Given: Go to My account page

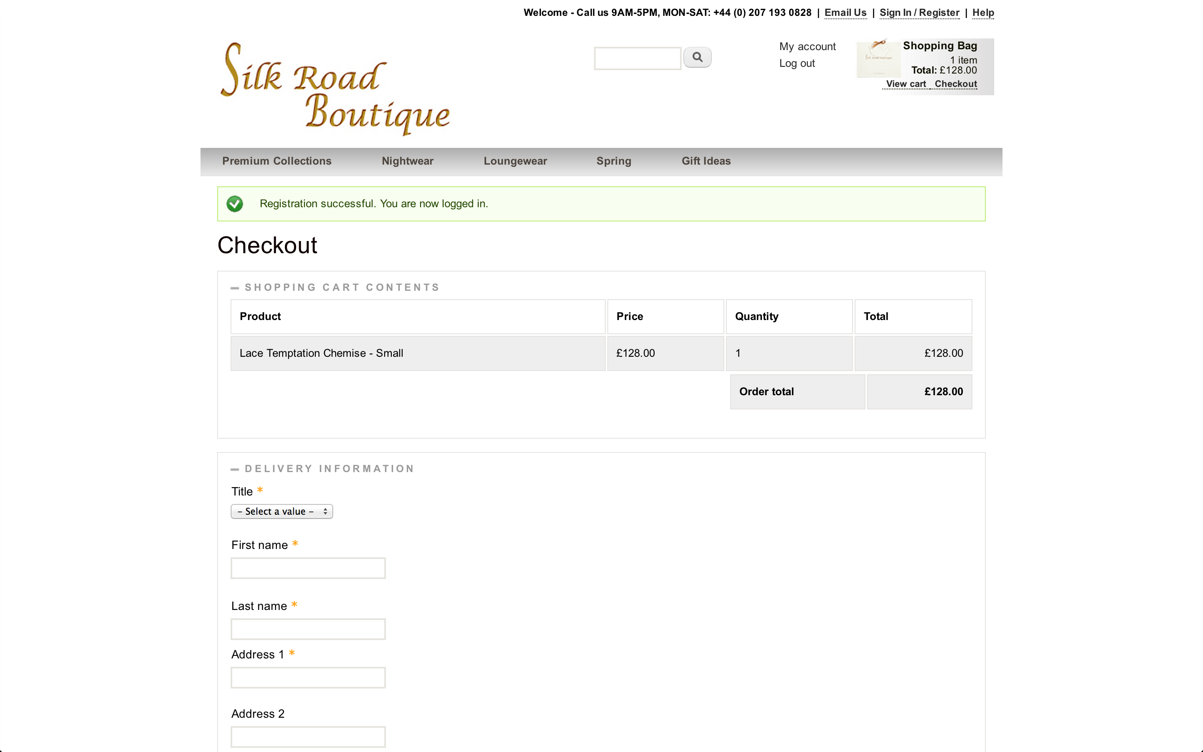Looking at the screenshot, I should [x=807, y=47].
